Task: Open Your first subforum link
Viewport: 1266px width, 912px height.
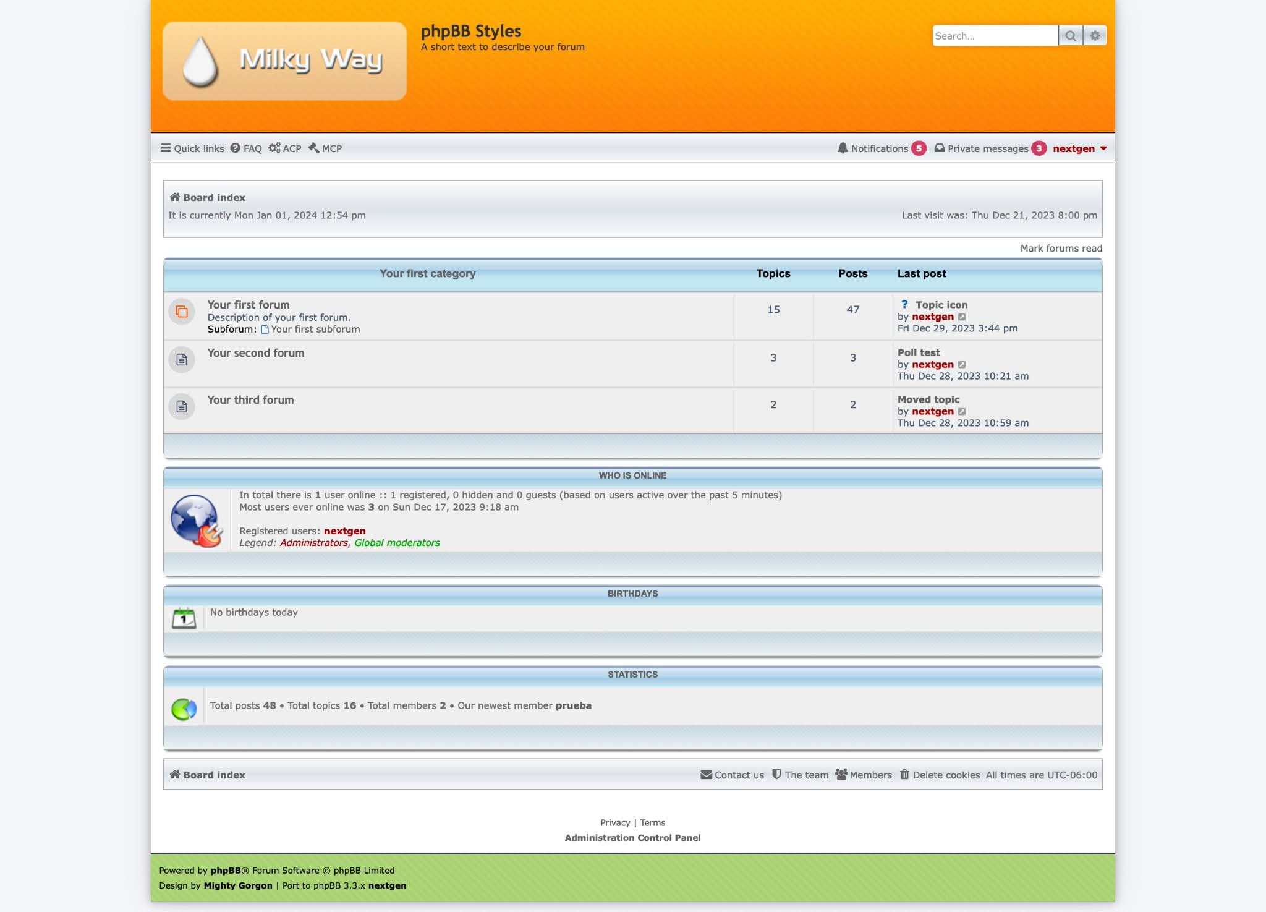Action: tap(315, 330)
